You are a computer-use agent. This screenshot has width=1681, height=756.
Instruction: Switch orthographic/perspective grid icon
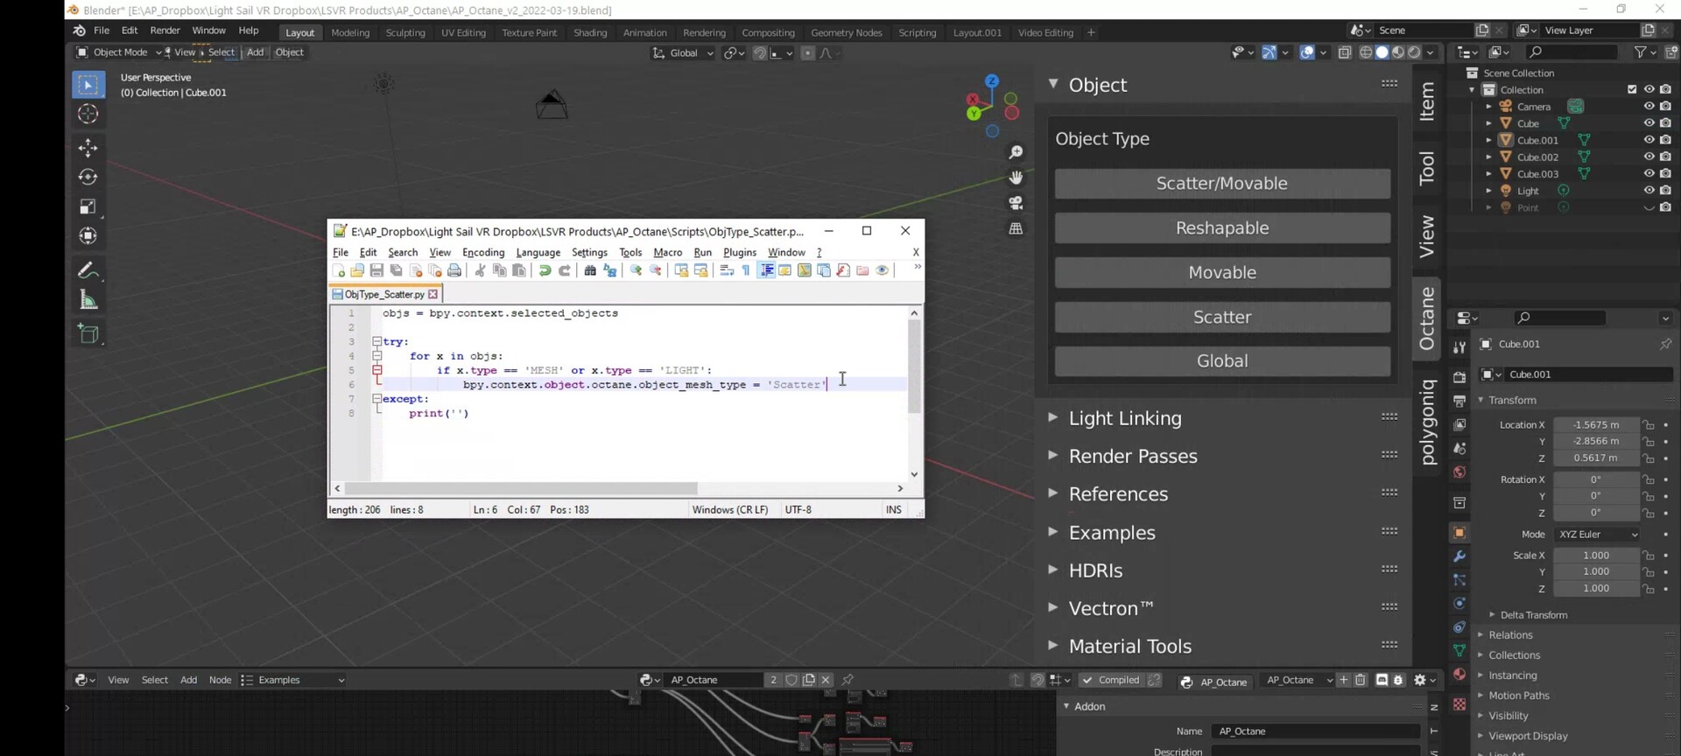coord(1016,228)
